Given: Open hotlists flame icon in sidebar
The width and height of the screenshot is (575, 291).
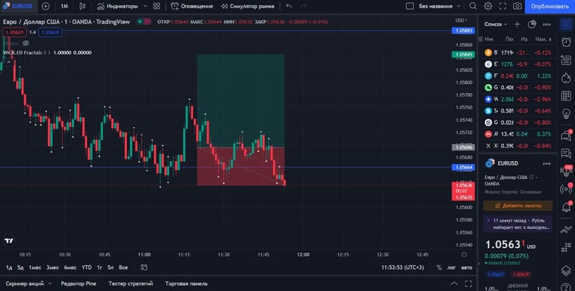Looking at the screenshot, I should click(x=566, y=78).
